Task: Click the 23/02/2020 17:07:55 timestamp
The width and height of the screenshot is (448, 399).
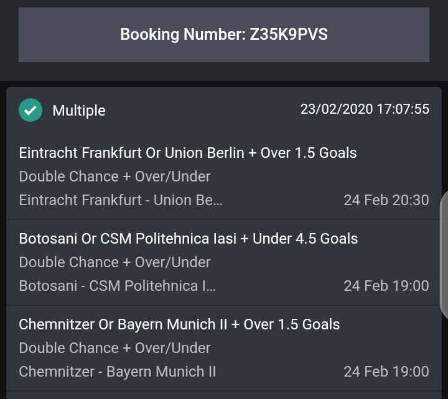Action: tap(365, 109)
